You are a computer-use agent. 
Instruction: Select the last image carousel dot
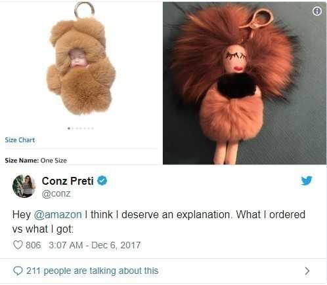coord(93,128)
